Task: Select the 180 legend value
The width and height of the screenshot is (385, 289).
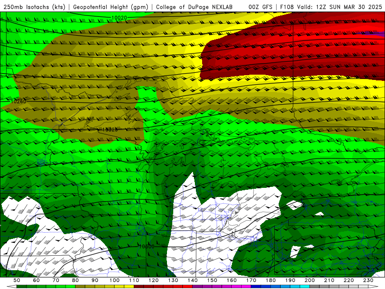Action: pyautogui.click(x=270, y=280)
